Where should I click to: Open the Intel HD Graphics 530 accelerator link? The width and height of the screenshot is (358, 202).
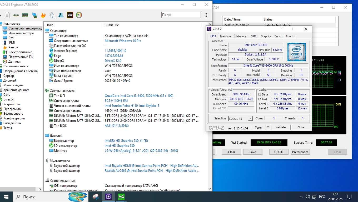tap(120, 146)
